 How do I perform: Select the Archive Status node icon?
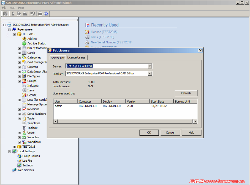[24, 43]
